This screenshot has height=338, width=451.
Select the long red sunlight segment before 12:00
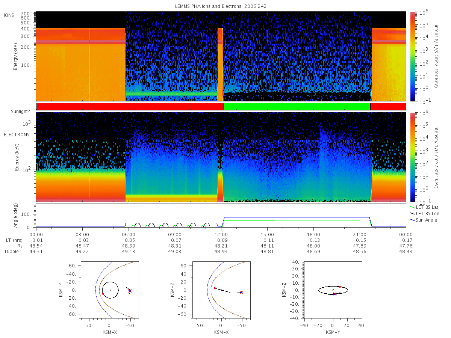[130, 107]
